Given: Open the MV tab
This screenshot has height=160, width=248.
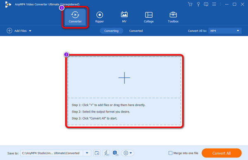Looking at the screenshot, I should click(124, 17).
